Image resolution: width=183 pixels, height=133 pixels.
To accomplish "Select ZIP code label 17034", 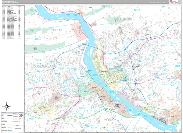I will pos(147,116).
